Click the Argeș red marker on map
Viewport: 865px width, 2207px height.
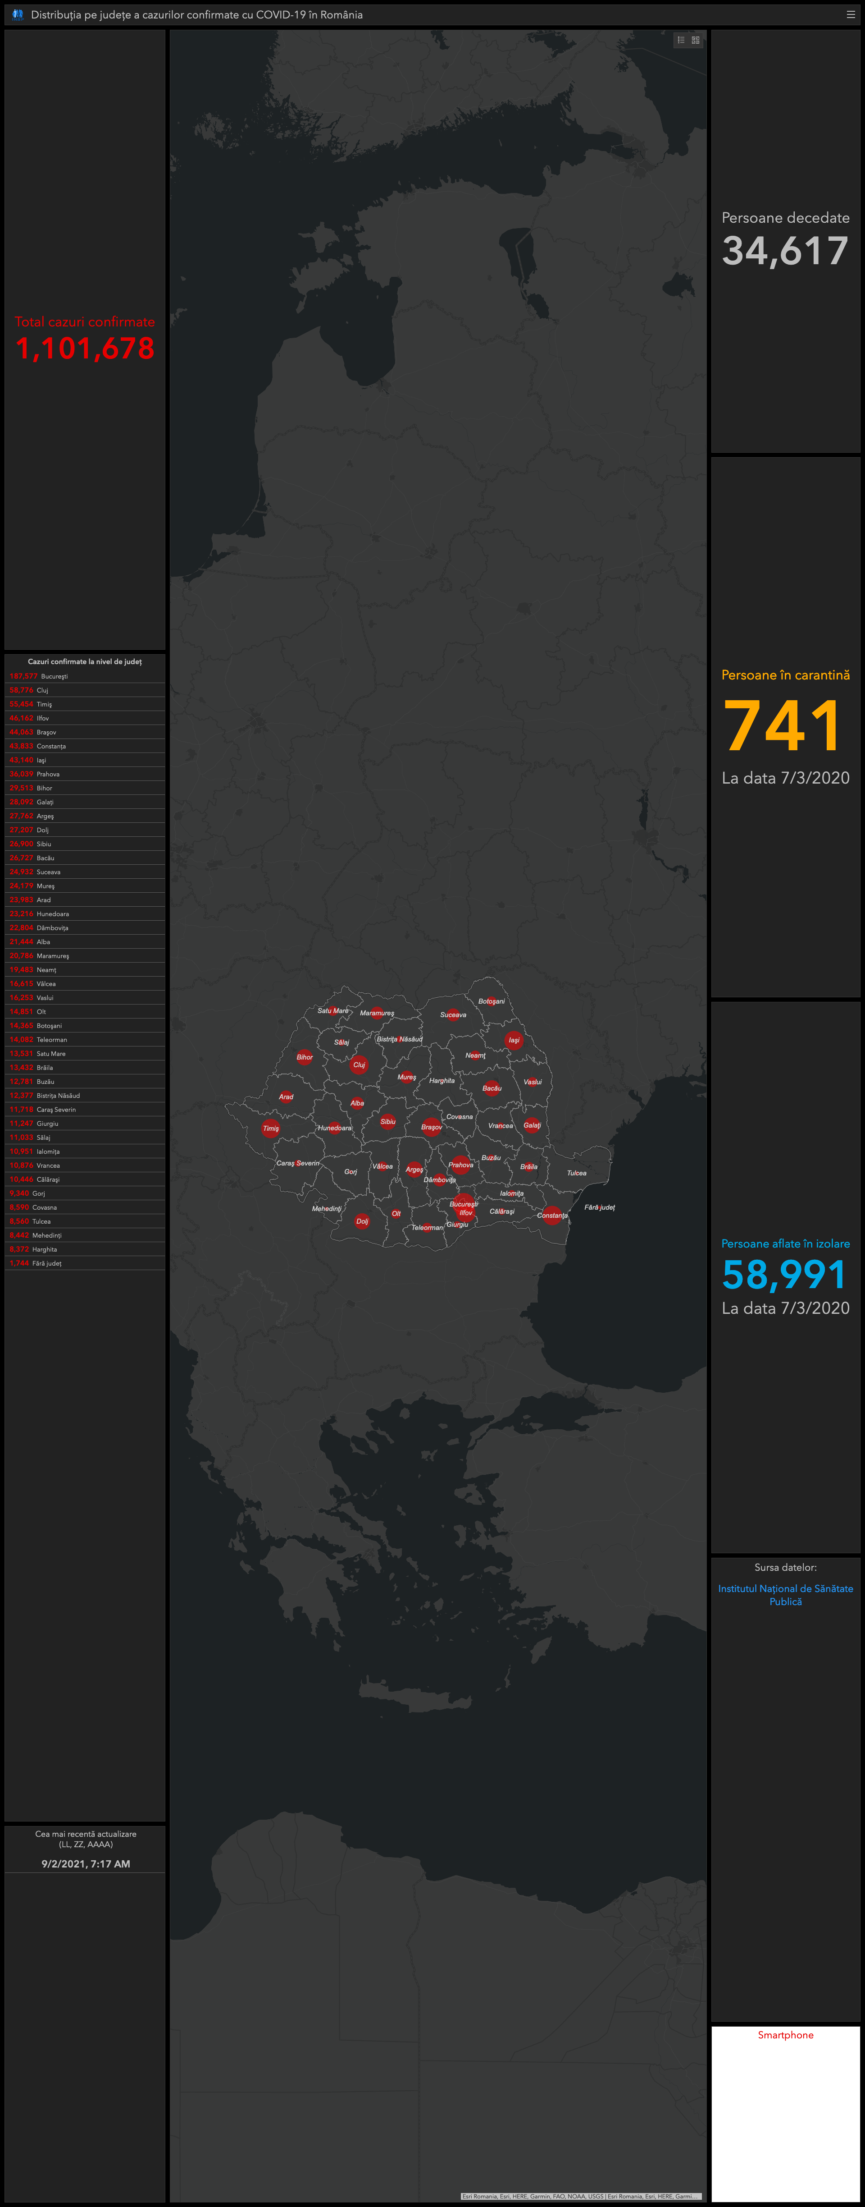pyautogui.click(x=414, y=1169)
